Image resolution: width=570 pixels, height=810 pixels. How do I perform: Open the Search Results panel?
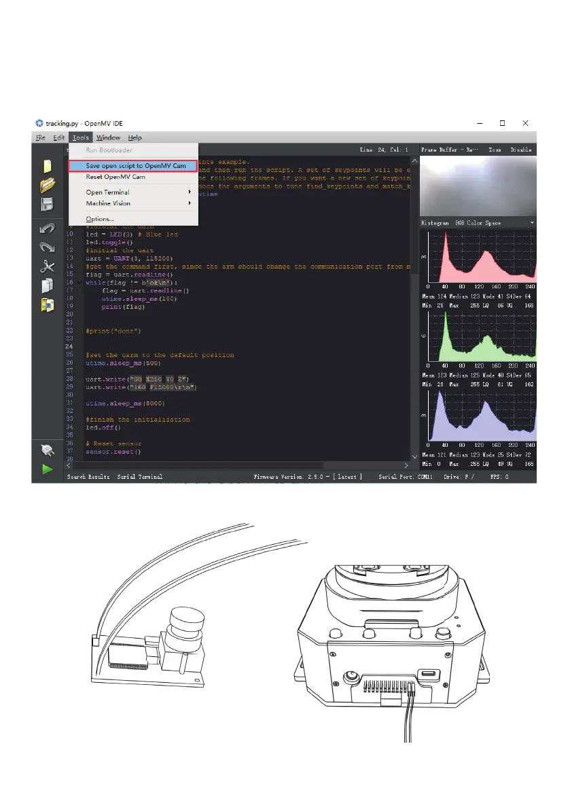click(88, 477)
